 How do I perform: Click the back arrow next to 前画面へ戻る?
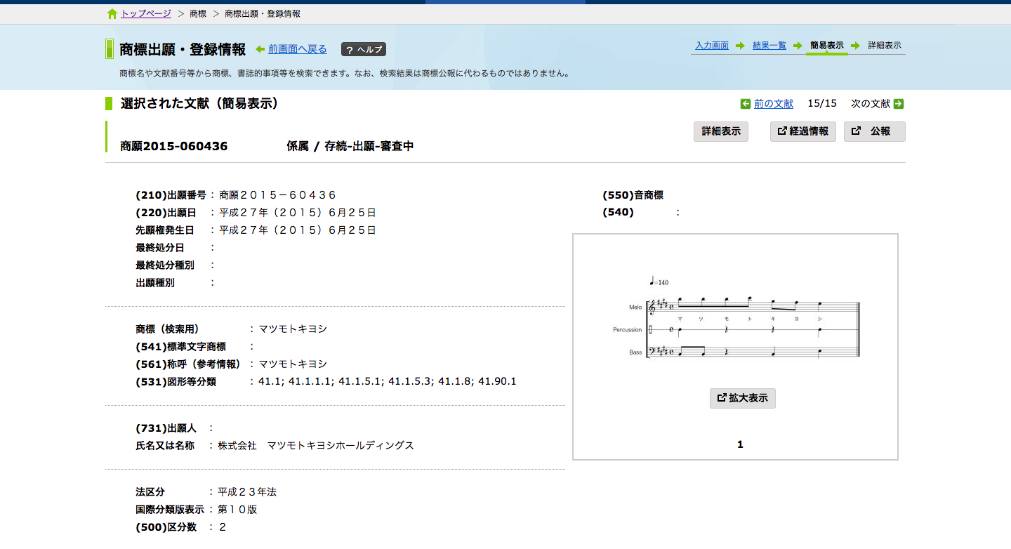[262, 48]
